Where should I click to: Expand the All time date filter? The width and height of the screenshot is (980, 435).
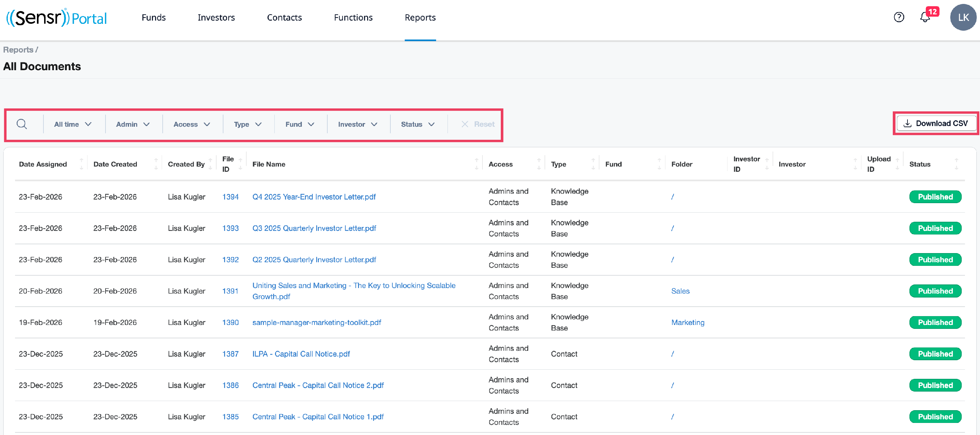pyautogui.click(x=73, y=124)
